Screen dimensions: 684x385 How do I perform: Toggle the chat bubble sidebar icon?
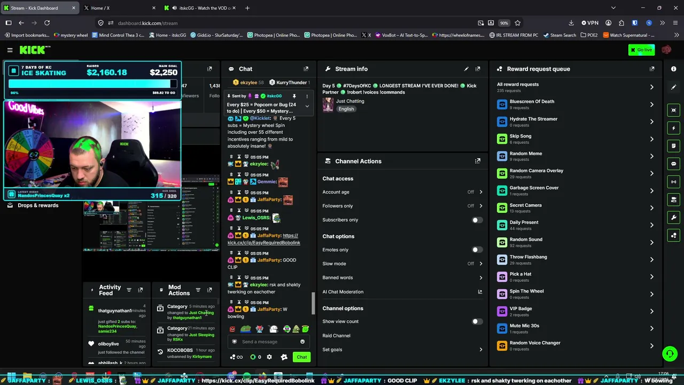(x=673, y=164)
